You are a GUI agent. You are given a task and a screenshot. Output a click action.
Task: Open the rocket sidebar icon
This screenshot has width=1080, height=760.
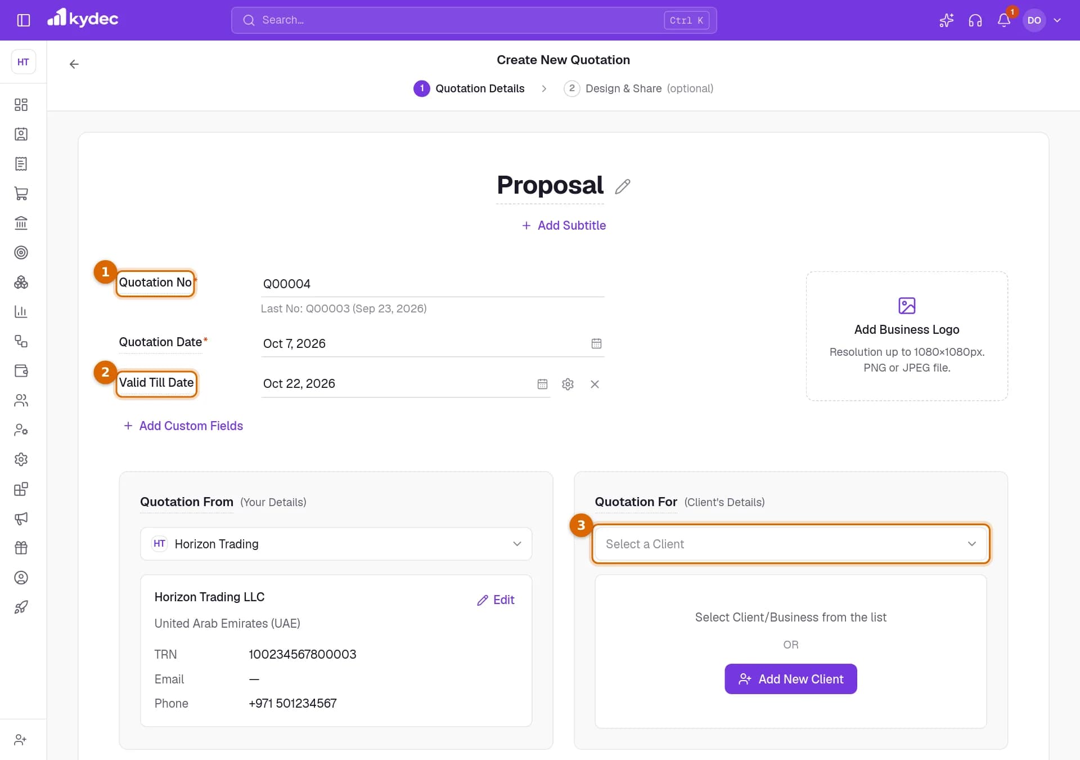pyautogui.click(x=21, y=607)
